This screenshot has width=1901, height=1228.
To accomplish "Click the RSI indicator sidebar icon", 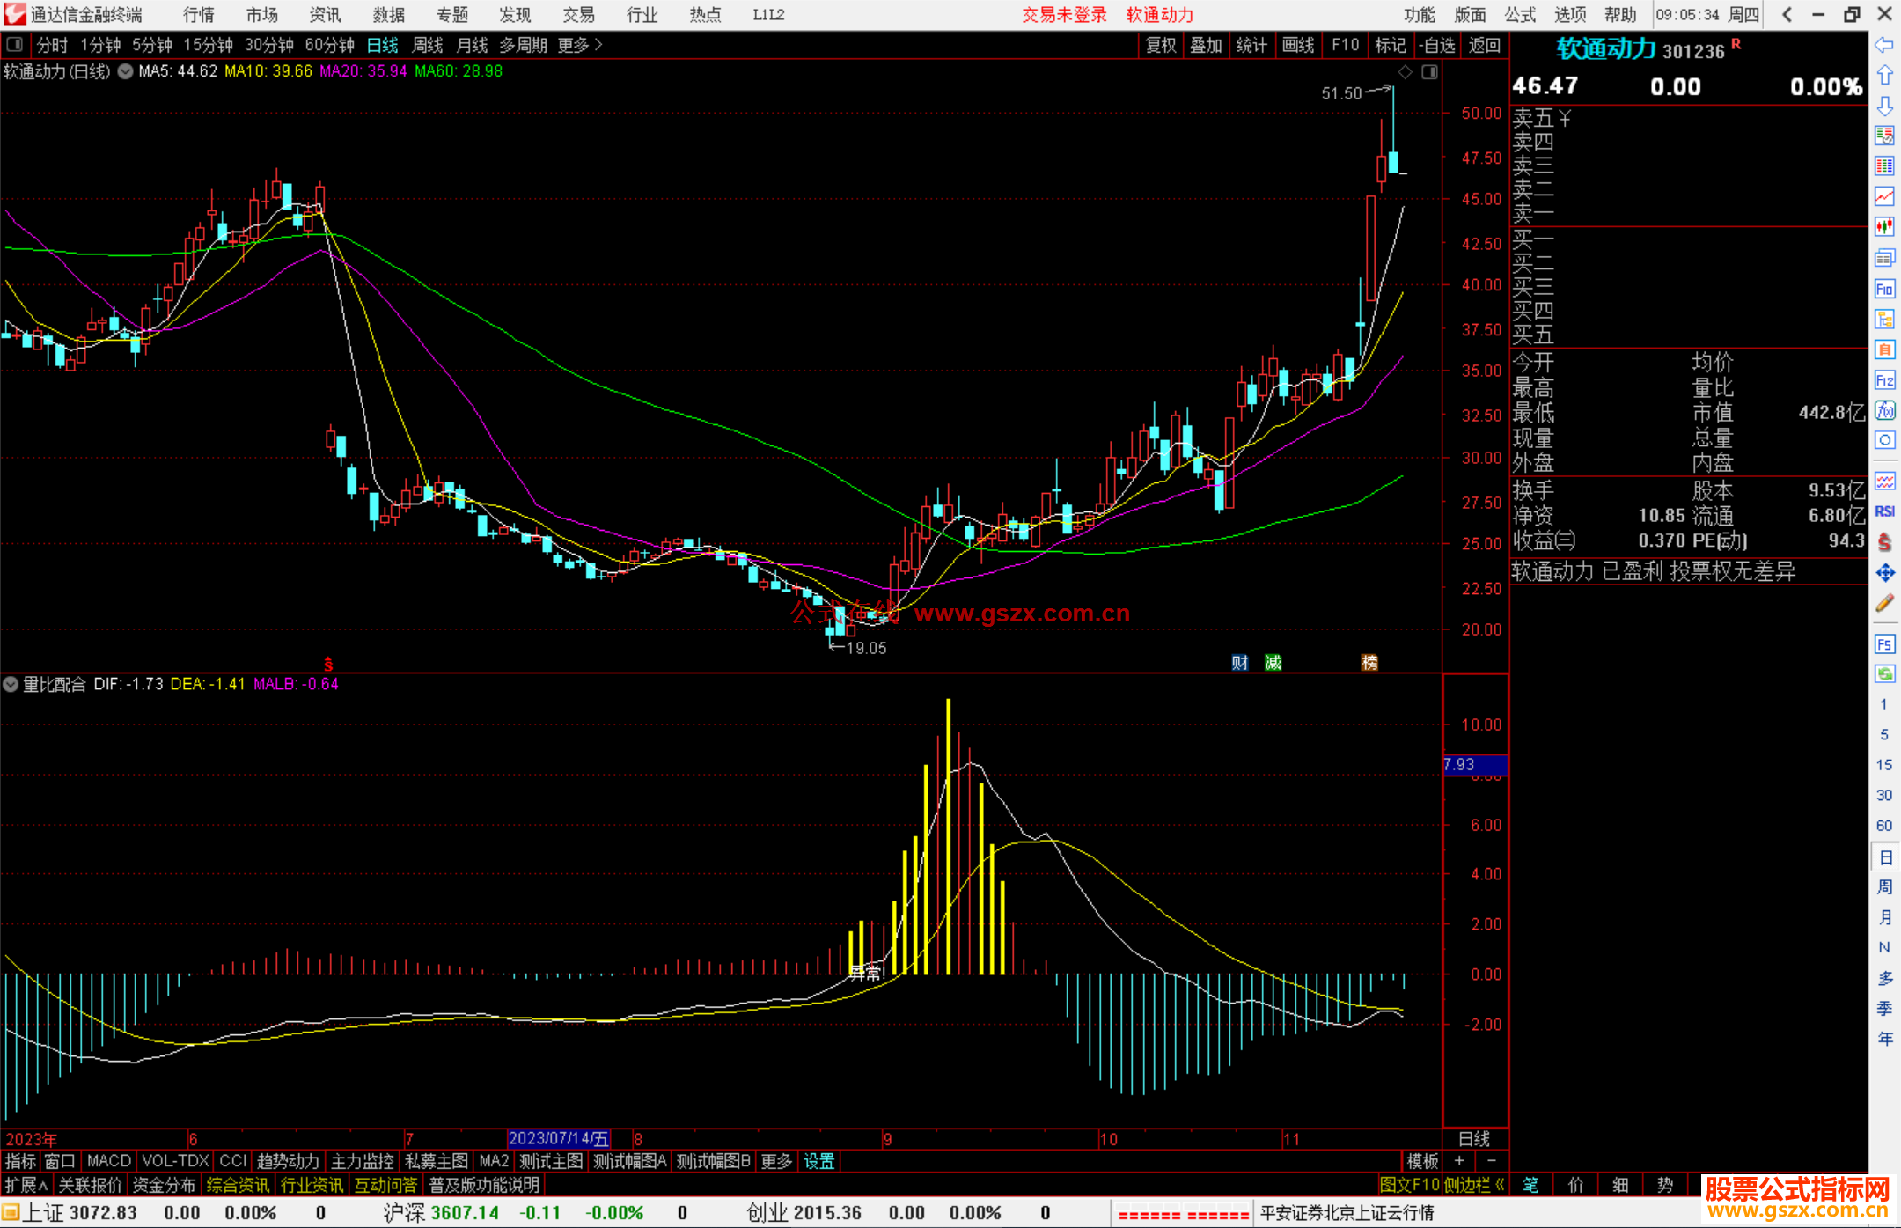I will pos(1884,511).
